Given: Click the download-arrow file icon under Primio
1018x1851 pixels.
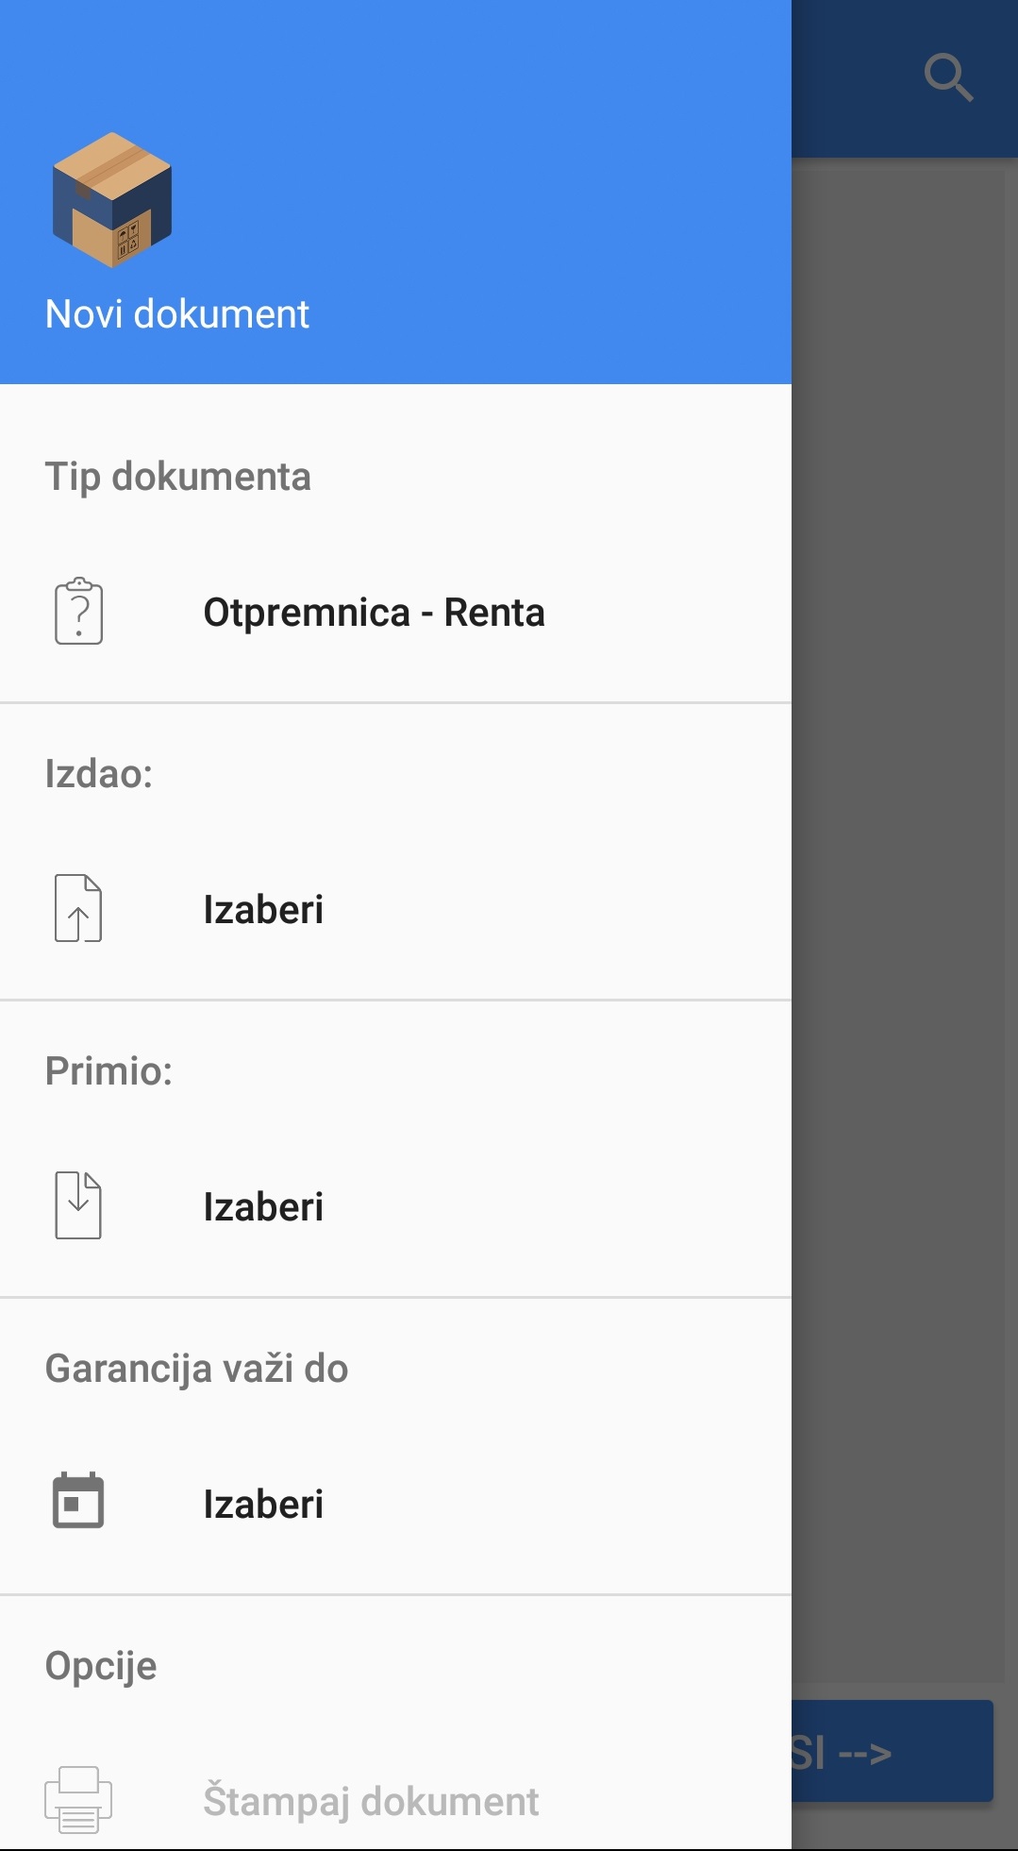Looking at the screenshot, I should [x=78, y=1205].
